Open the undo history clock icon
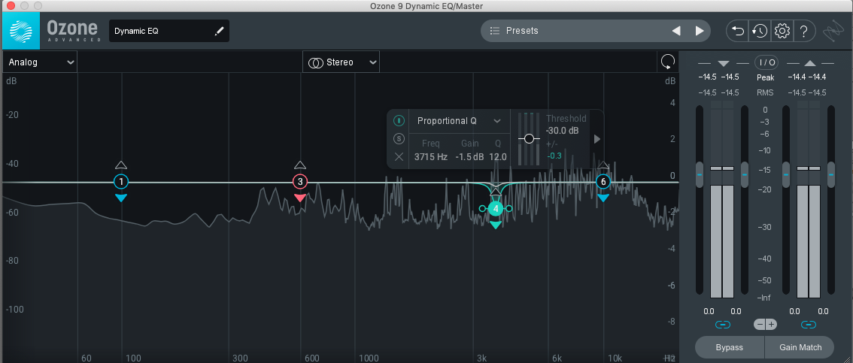Screen dimensions: 853x363 760,31
